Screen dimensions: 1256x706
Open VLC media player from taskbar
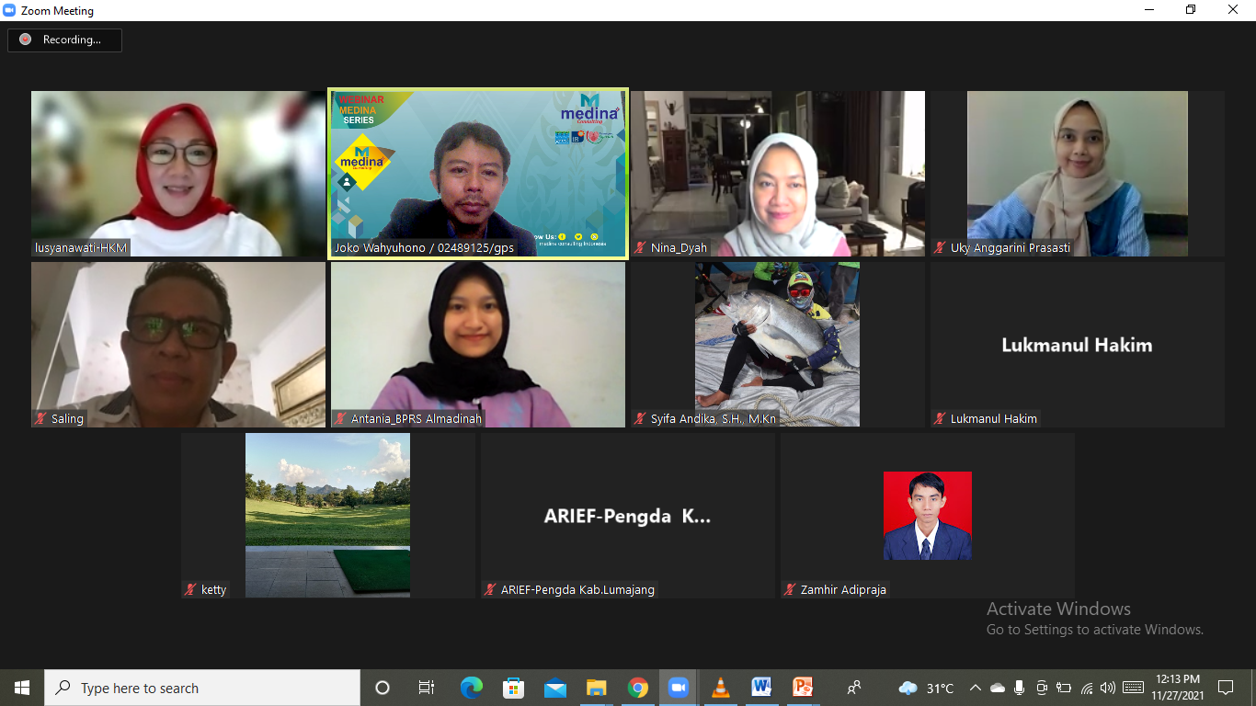point(720,688)
